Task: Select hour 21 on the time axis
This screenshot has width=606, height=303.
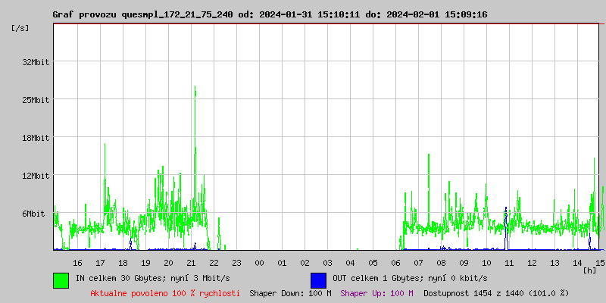Action: click(191, 262)
